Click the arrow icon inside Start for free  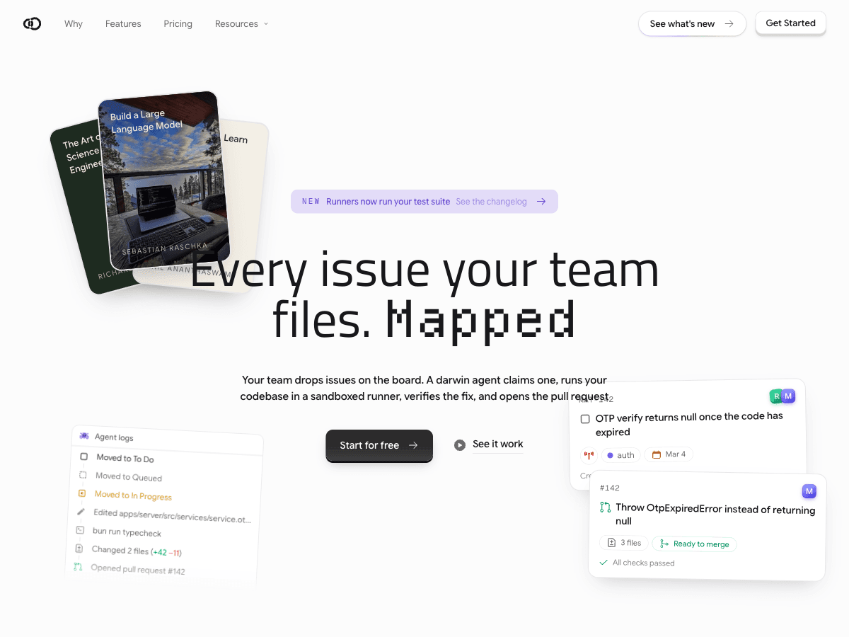tap(413, 445)
